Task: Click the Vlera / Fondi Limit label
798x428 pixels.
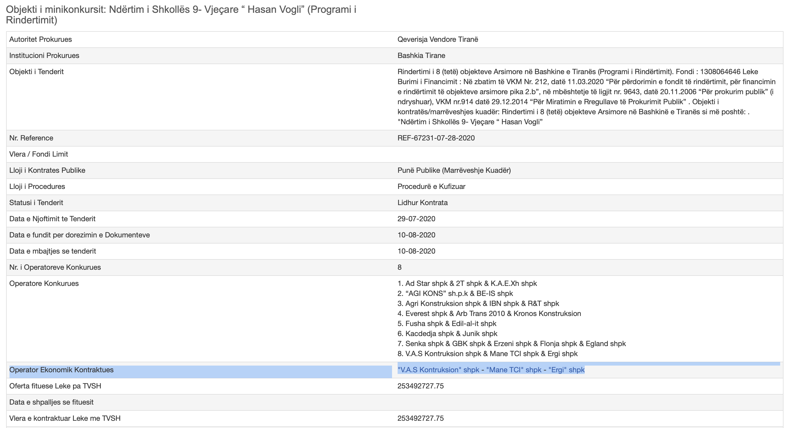Action: (39, 154)
